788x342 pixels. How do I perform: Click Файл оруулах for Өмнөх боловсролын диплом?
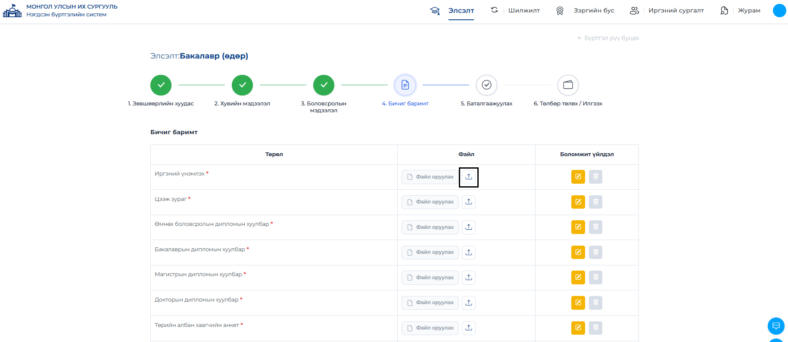[430, 227]
